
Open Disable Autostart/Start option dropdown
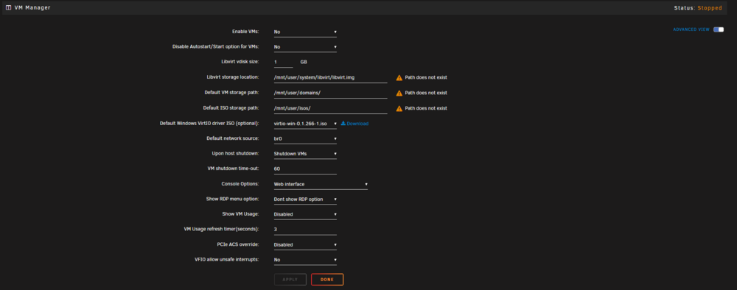pyautogui.click(x=305, y=47)
